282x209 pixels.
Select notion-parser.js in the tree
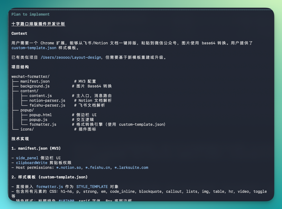tap(47, 101)
